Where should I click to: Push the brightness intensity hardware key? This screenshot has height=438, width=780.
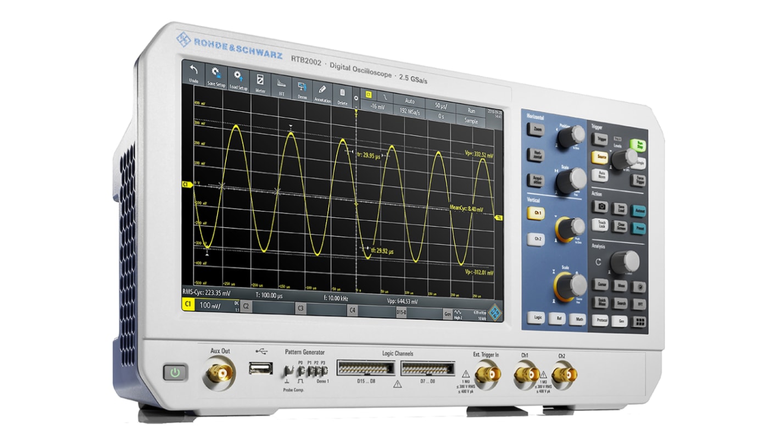pyautogui.click(x=638, y=287)
